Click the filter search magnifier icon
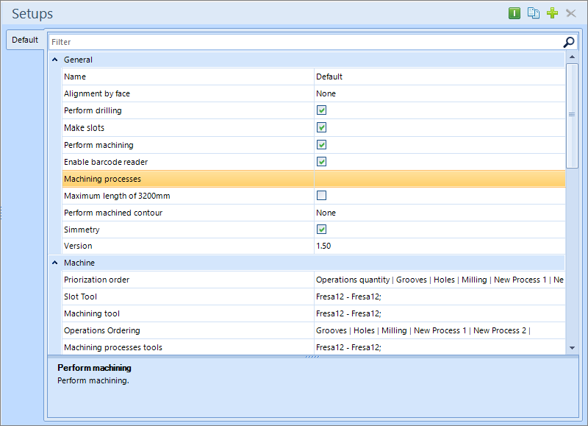Image resolution: width=588 pixels, height=426 pixels. 568,42
